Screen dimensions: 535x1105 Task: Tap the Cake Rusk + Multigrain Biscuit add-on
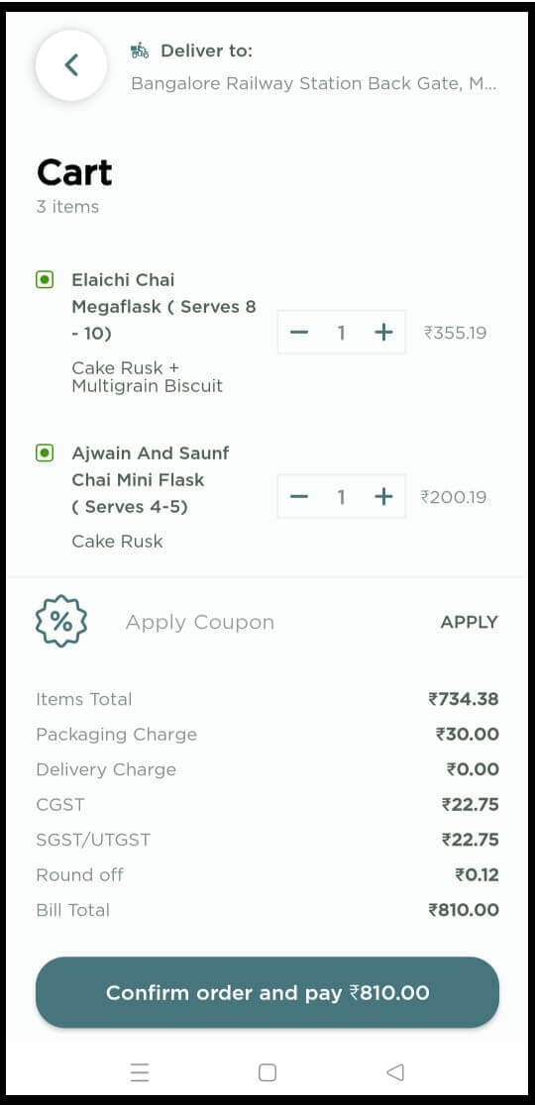pyautogui.click(x=147, y=377)
